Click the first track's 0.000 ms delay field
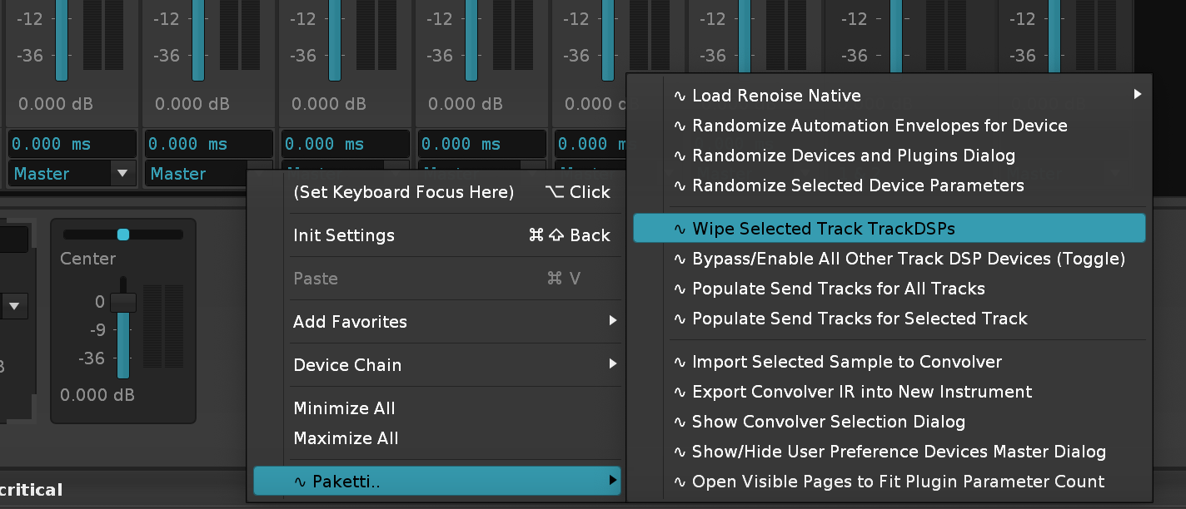This screenshot has width=1186, height=509. [72, 144]
